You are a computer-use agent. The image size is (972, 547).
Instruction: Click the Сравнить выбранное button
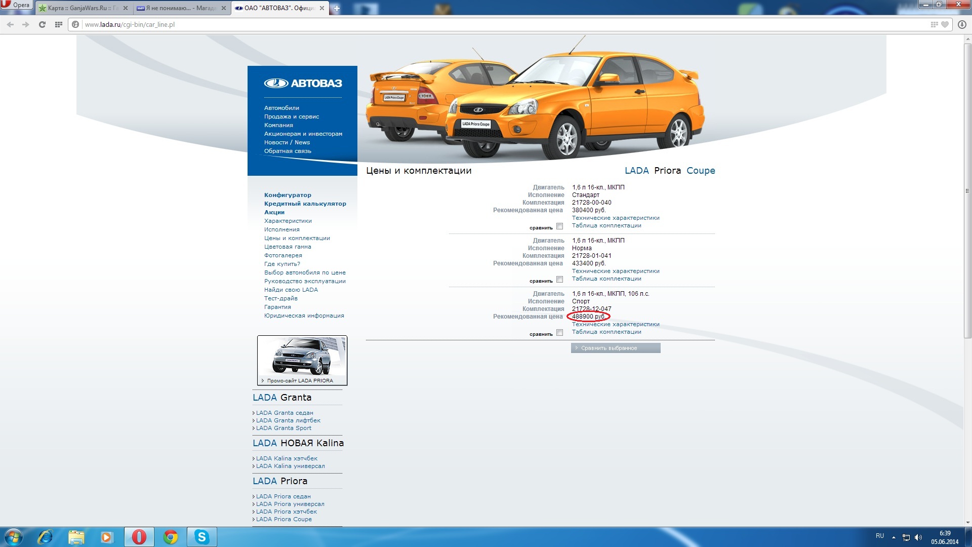click(x=615, y=348)
